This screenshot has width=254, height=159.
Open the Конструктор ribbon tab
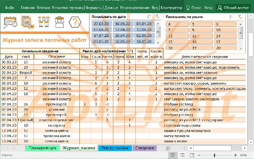tap(172, 8)
